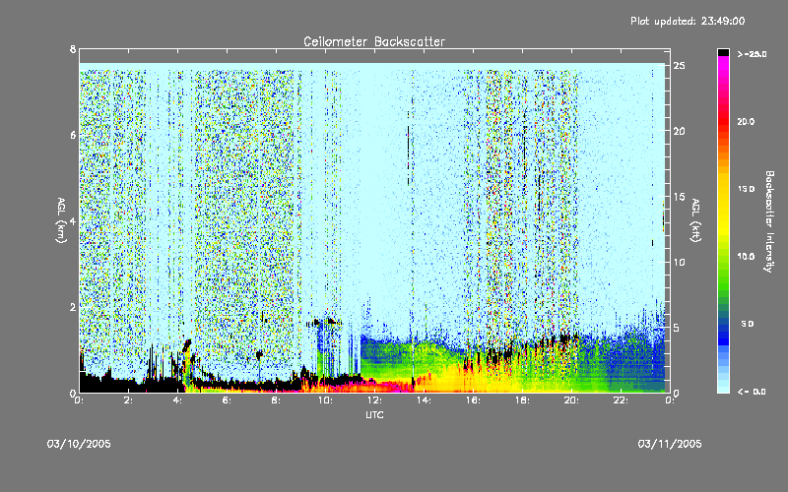
Task: Click the "12:" hour label on time axis
Action: click(x=374, y=400)
